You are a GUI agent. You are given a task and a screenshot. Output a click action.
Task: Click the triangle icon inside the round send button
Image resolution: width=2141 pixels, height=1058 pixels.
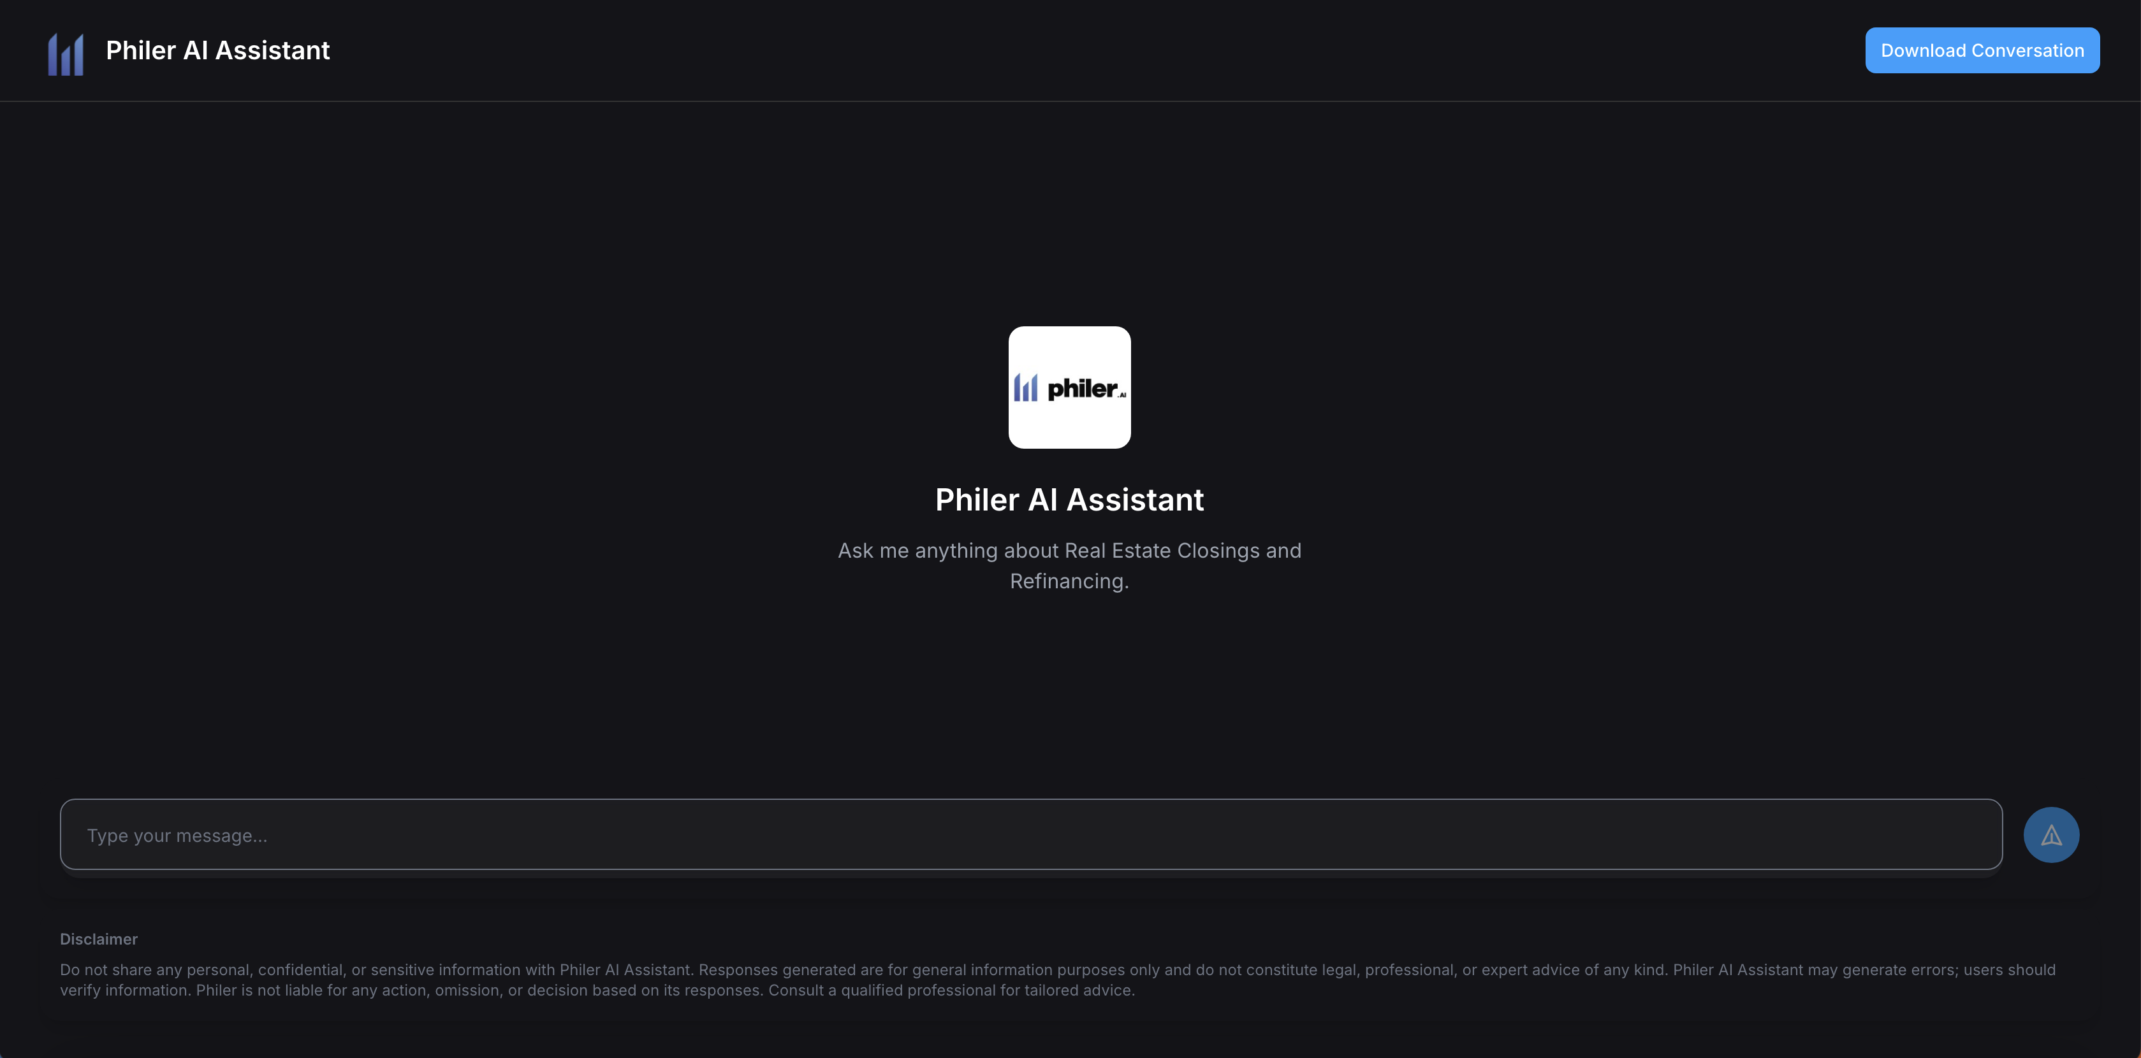tap(2051, 836)
